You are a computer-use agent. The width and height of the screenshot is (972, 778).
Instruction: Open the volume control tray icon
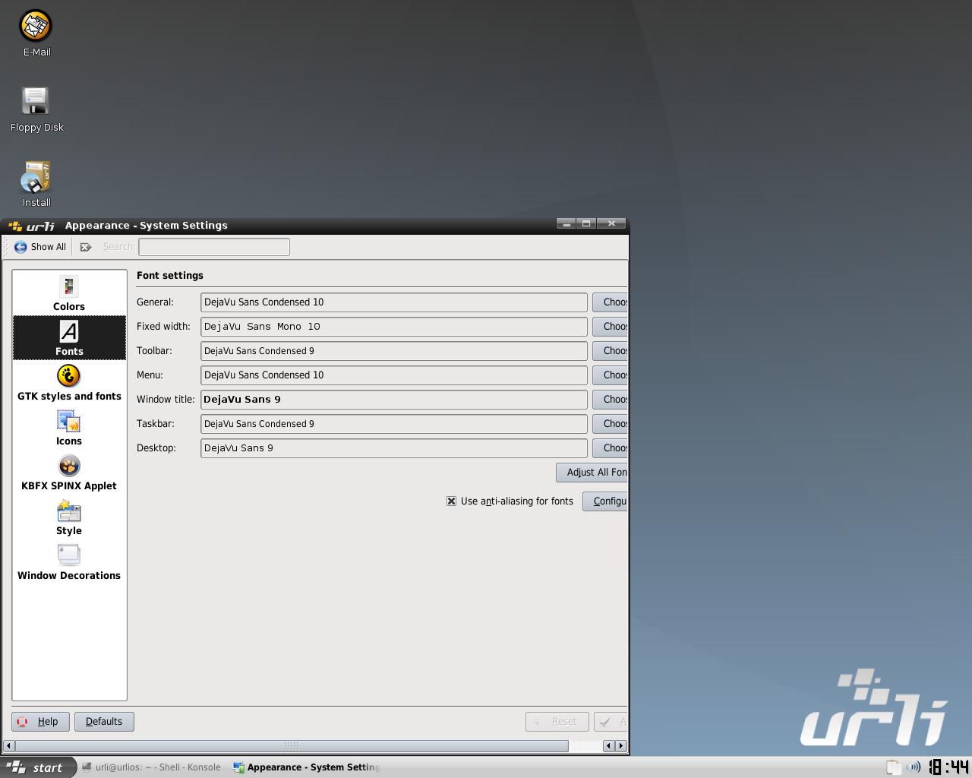914,767
